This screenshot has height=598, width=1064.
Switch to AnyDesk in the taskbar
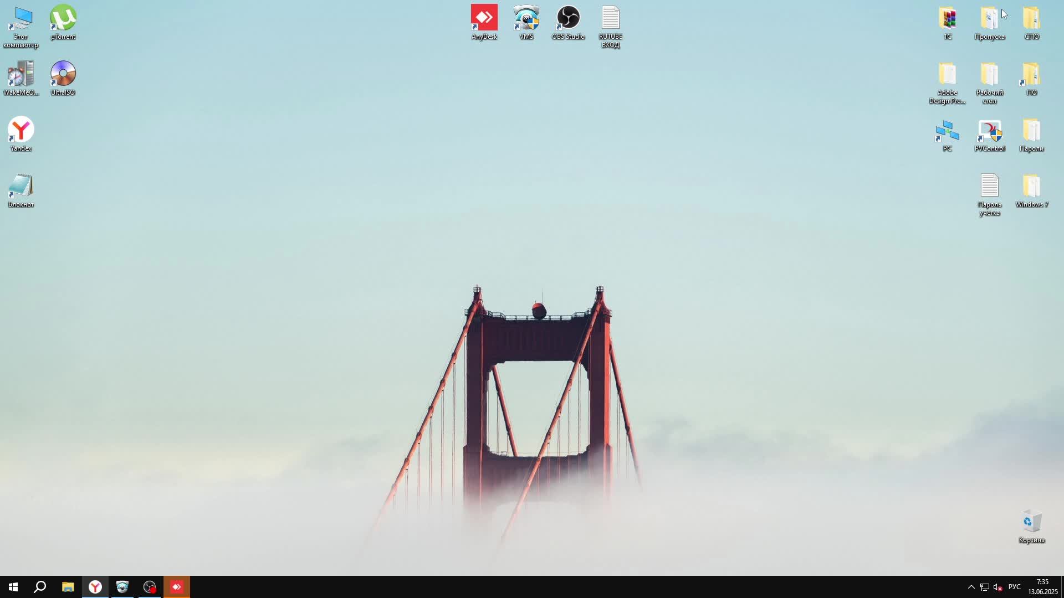coord(177,587)
